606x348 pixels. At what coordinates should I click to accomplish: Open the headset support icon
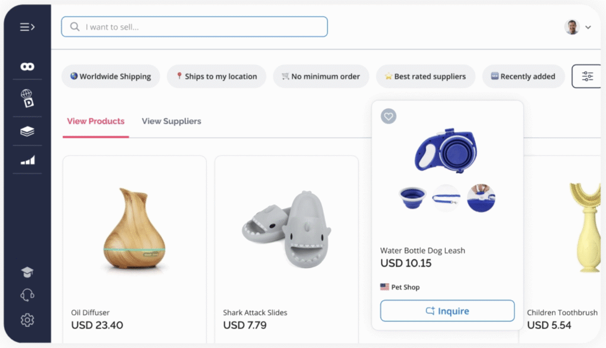[27, 295]
